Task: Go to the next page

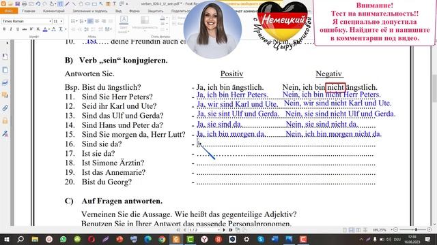Action: 224,230
